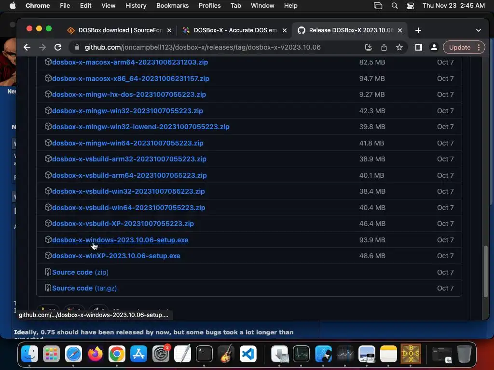The width and height of the screenshot is (494, 370).
Task: Select the Release DOSBox-X 2023.10.06 tab
Action: point(350,30)
